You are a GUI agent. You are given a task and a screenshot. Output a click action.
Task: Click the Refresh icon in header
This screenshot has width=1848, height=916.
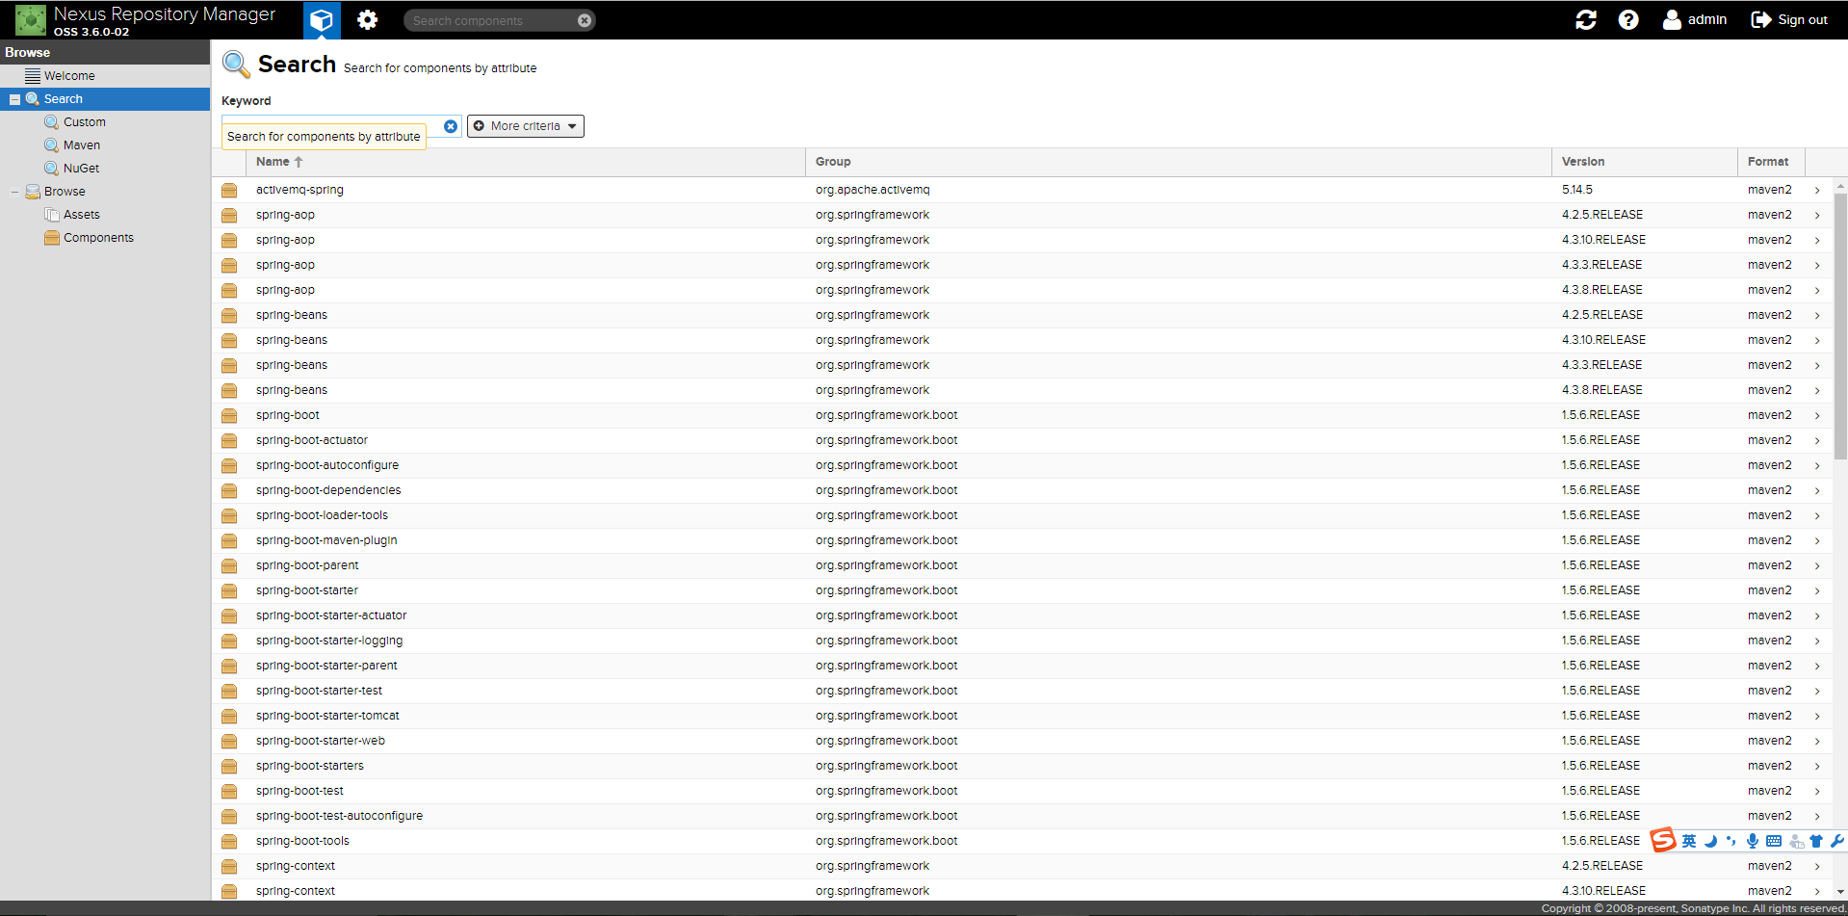point(1585,19)
